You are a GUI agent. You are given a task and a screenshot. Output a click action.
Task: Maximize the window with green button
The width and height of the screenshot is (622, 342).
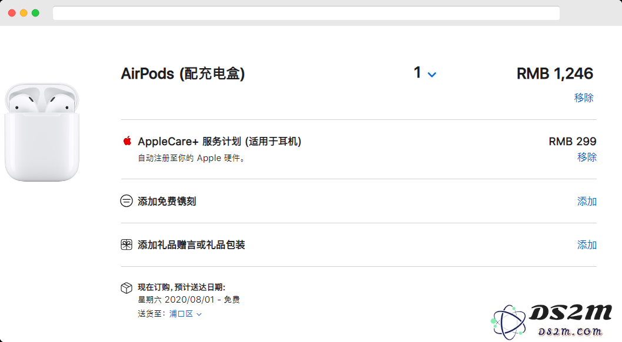35,13
